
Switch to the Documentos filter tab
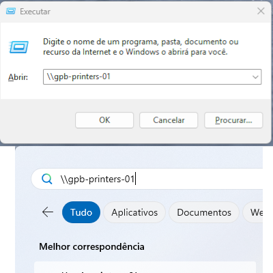point(204,212)
